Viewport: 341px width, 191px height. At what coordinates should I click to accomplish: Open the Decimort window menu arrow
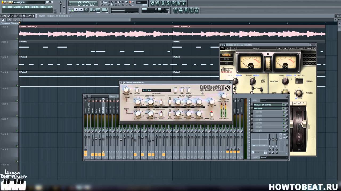[x=121, y=83]
